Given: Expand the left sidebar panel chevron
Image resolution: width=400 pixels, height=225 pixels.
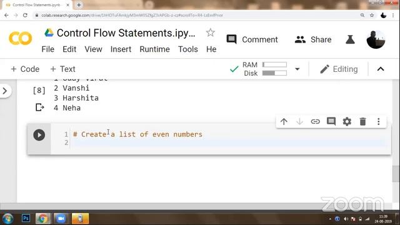Looking at the screenshot, I should coord(5,91).
